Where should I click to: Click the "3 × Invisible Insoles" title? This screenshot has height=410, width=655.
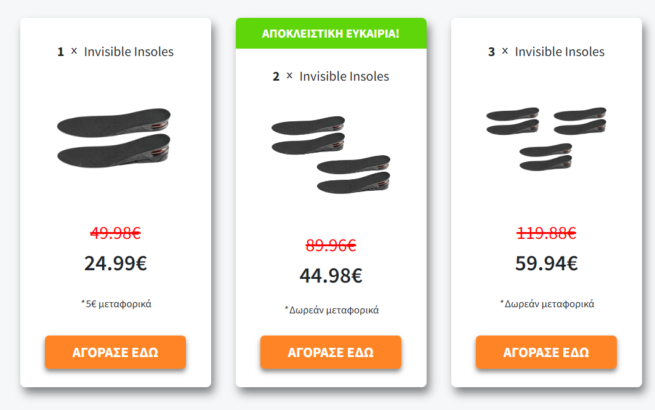(546, 52)
